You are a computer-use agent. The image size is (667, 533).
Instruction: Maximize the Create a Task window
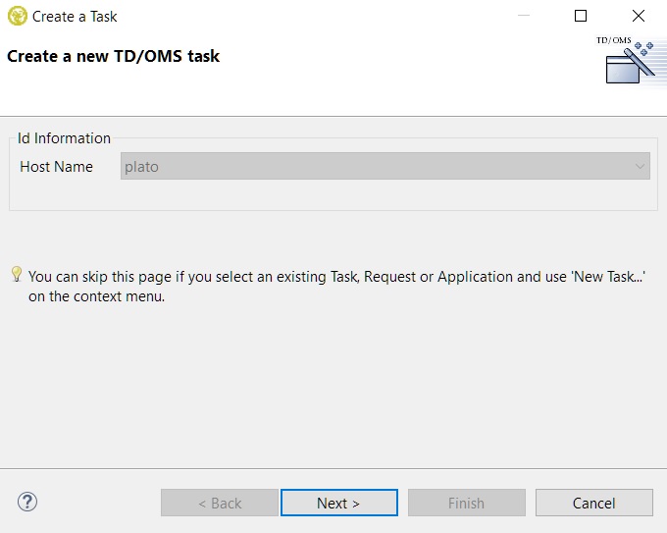(x=580, y=16)
